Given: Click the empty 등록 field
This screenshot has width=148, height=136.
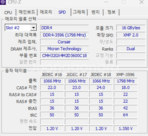Looking at the screenshot, I should [131, 63].
